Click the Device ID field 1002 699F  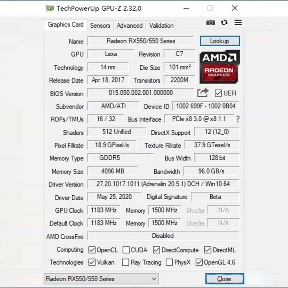pos(206,106)
